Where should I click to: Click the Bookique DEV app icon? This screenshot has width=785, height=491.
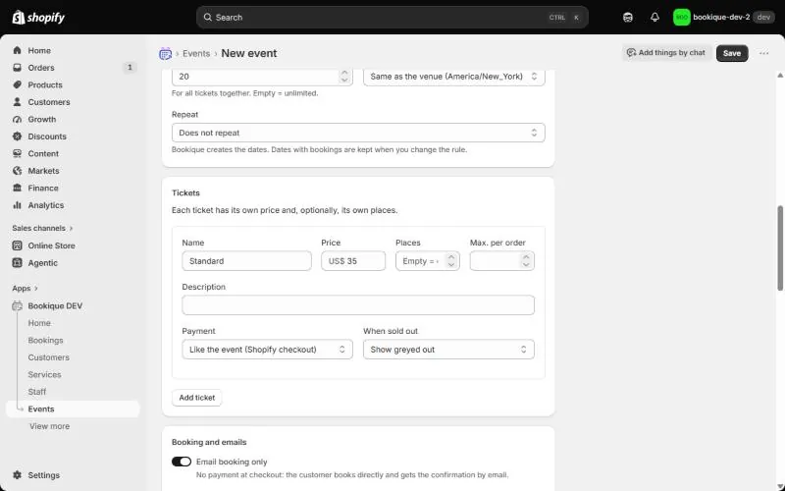(17, 306)
